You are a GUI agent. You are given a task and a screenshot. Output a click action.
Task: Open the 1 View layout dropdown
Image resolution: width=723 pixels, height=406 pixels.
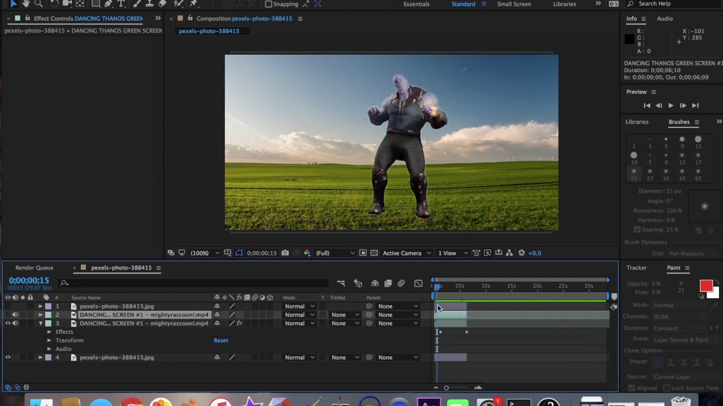(x=454, y=253)
